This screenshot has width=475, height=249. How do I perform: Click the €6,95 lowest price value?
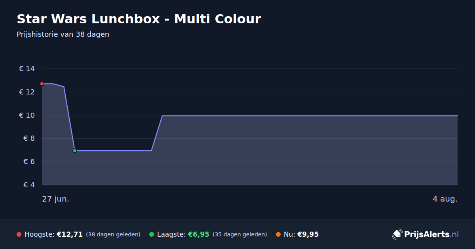(x=198, y=234)
